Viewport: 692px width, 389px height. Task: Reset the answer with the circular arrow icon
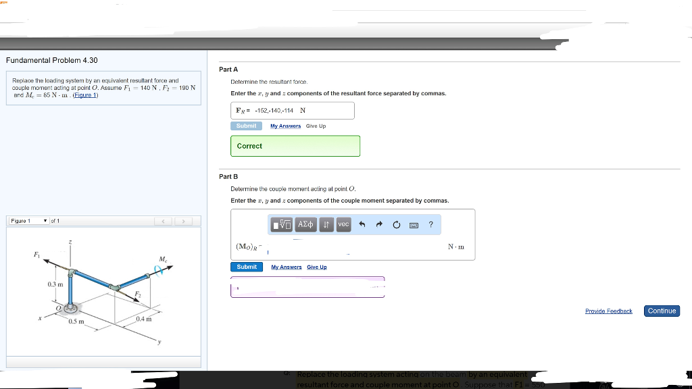[x=395, y=224]
